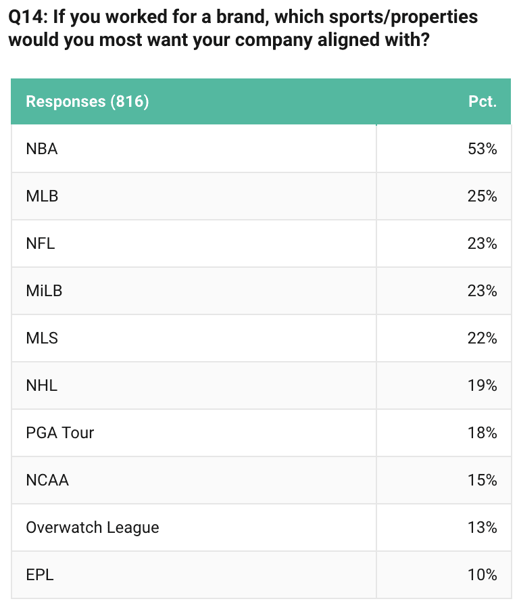Select the PGA Tour row label
This screenshot has height=614, width=519.
pos(60,433)
